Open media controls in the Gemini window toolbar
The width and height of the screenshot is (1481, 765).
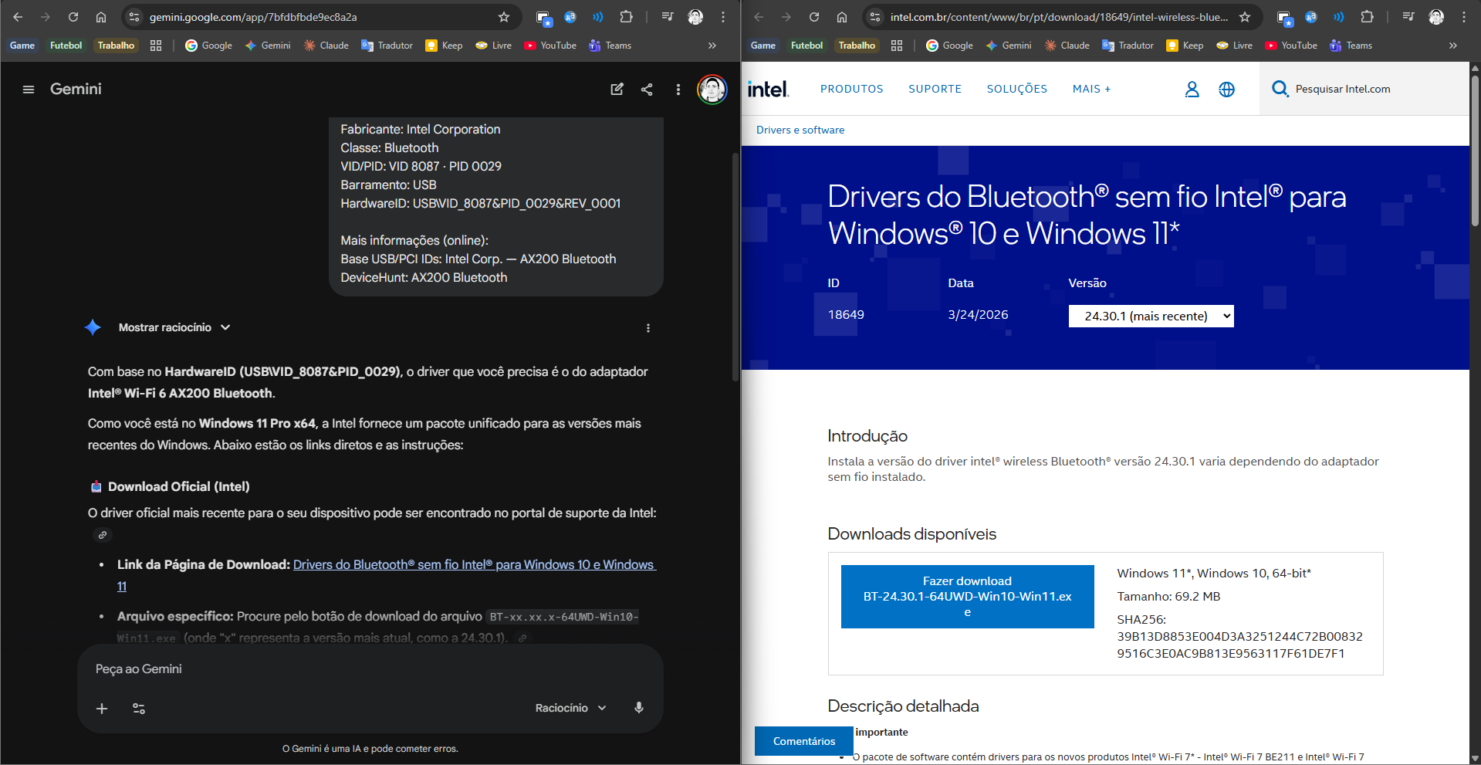click(x=668, y=17)
